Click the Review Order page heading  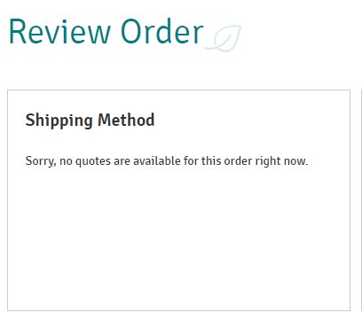point(106,32)
